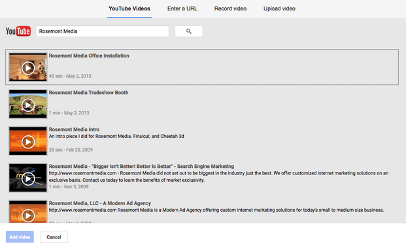Play the Rosemont Media Tradeshow Booth thumbnail
This screenshot has height=249, width=406.
click(x=28, y=105)
